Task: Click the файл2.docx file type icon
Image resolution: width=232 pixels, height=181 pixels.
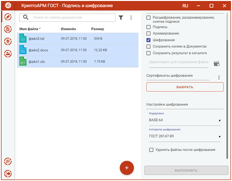Action: coord(23,50)
